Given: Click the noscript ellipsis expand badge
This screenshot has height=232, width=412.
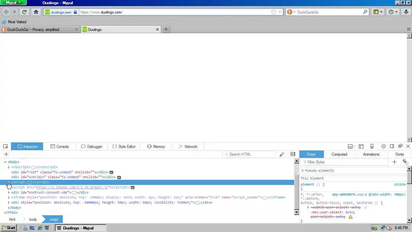Looking at the screenshot, I should pos(33,168).
